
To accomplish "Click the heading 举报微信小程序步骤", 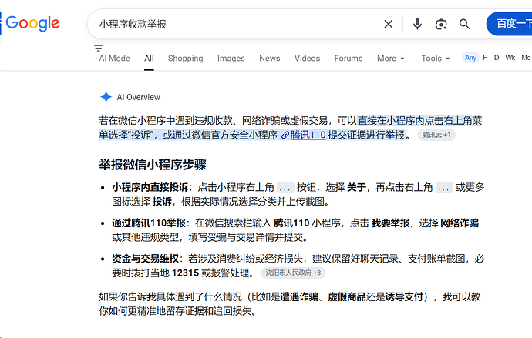I will (153, 165).
